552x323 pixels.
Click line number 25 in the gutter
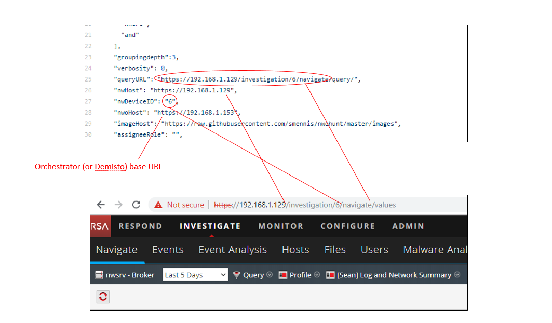click(x=88, y=79)
